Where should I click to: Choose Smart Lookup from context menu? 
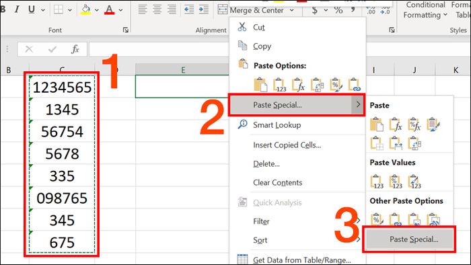(277, 125)
